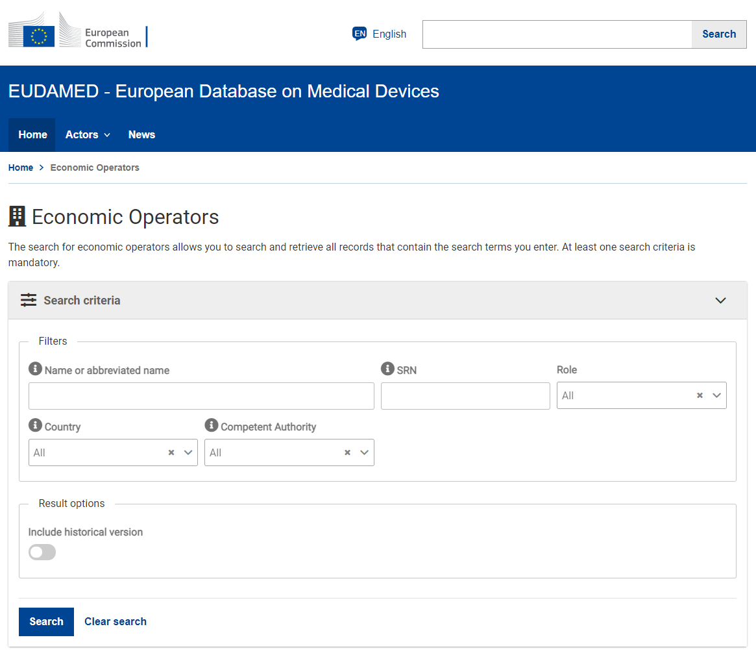The width and height of the screenshot is (756, 668).
Task: Click the English language selector
Action: coord(380,34)
